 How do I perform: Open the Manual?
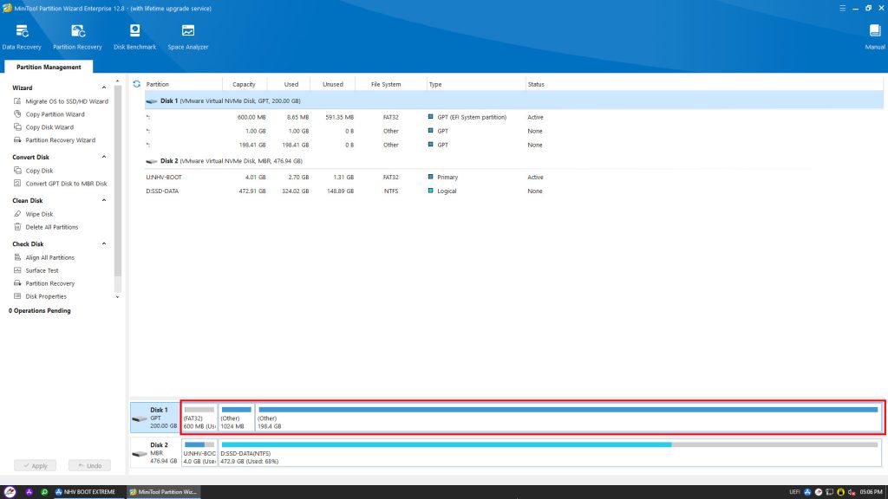pos(874,37)
